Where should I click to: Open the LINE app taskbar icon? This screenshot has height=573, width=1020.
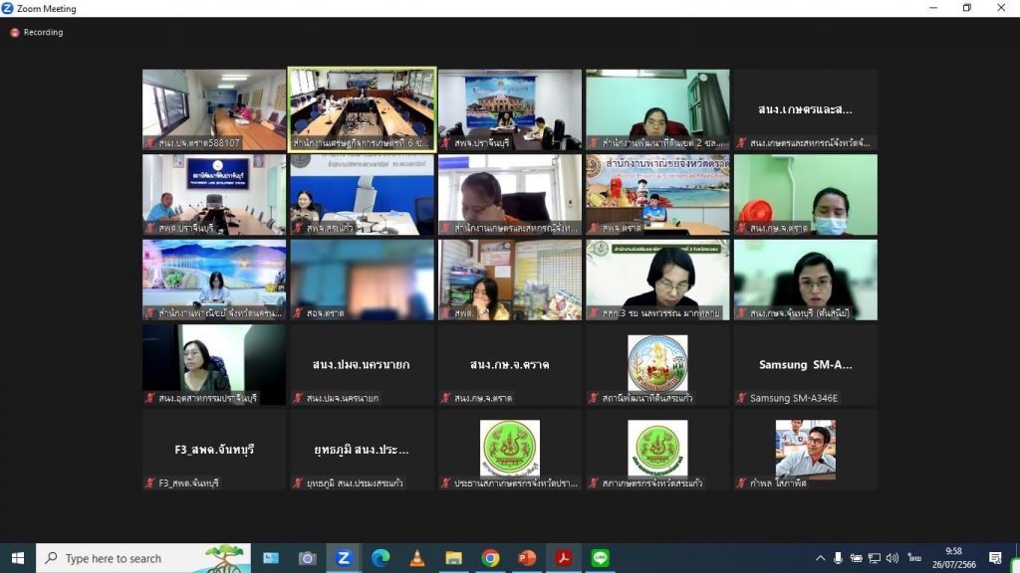tap(600, 558)
